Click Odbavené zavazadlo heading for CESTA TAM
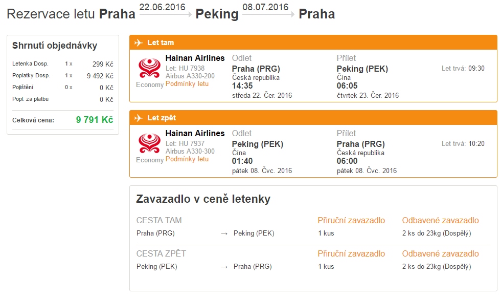Screen dimensions: 501x298 [440, 220]
